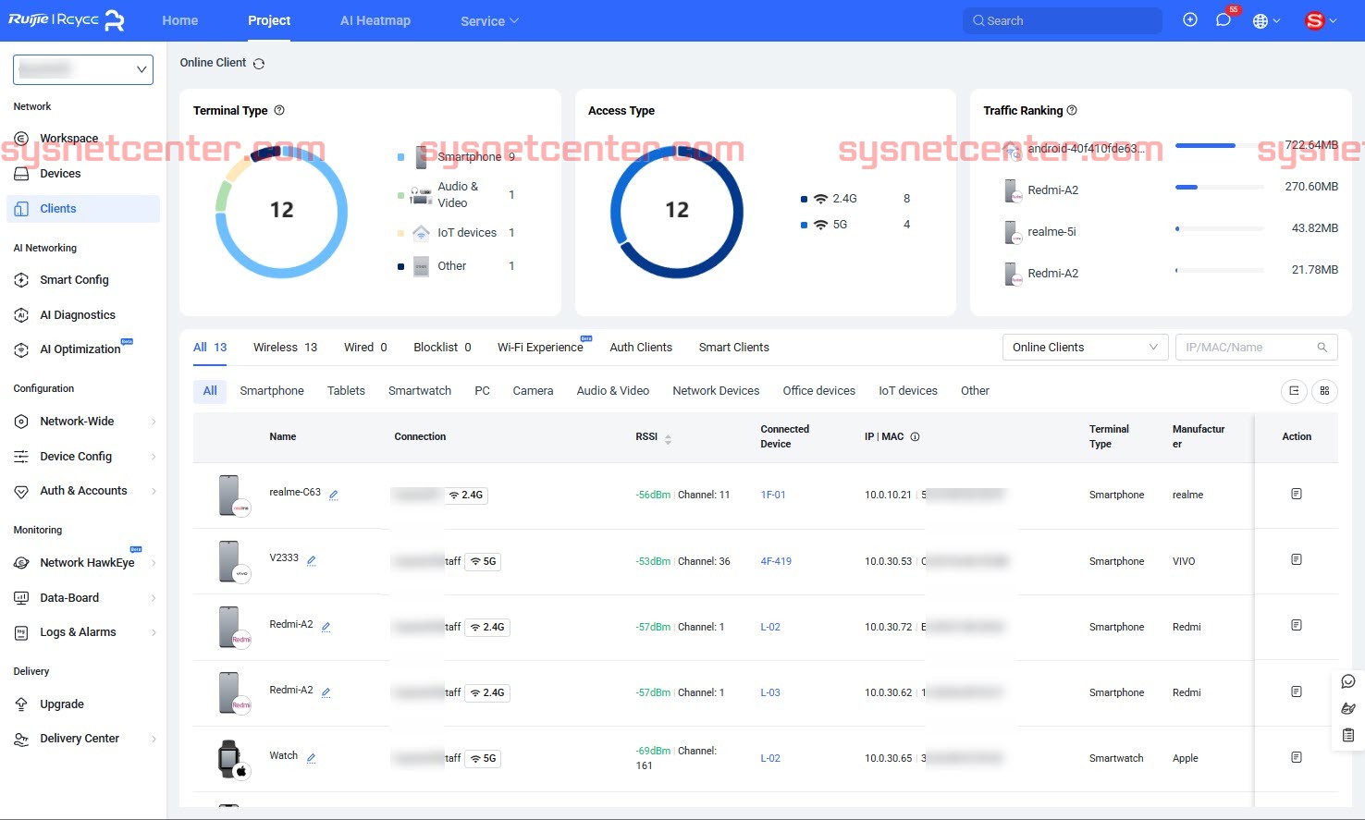Image resolution: width=1365 pixels, height=820 pixels.
Task: Click the realme-C63 device thumbnail
Action: (x=233, y=495)
